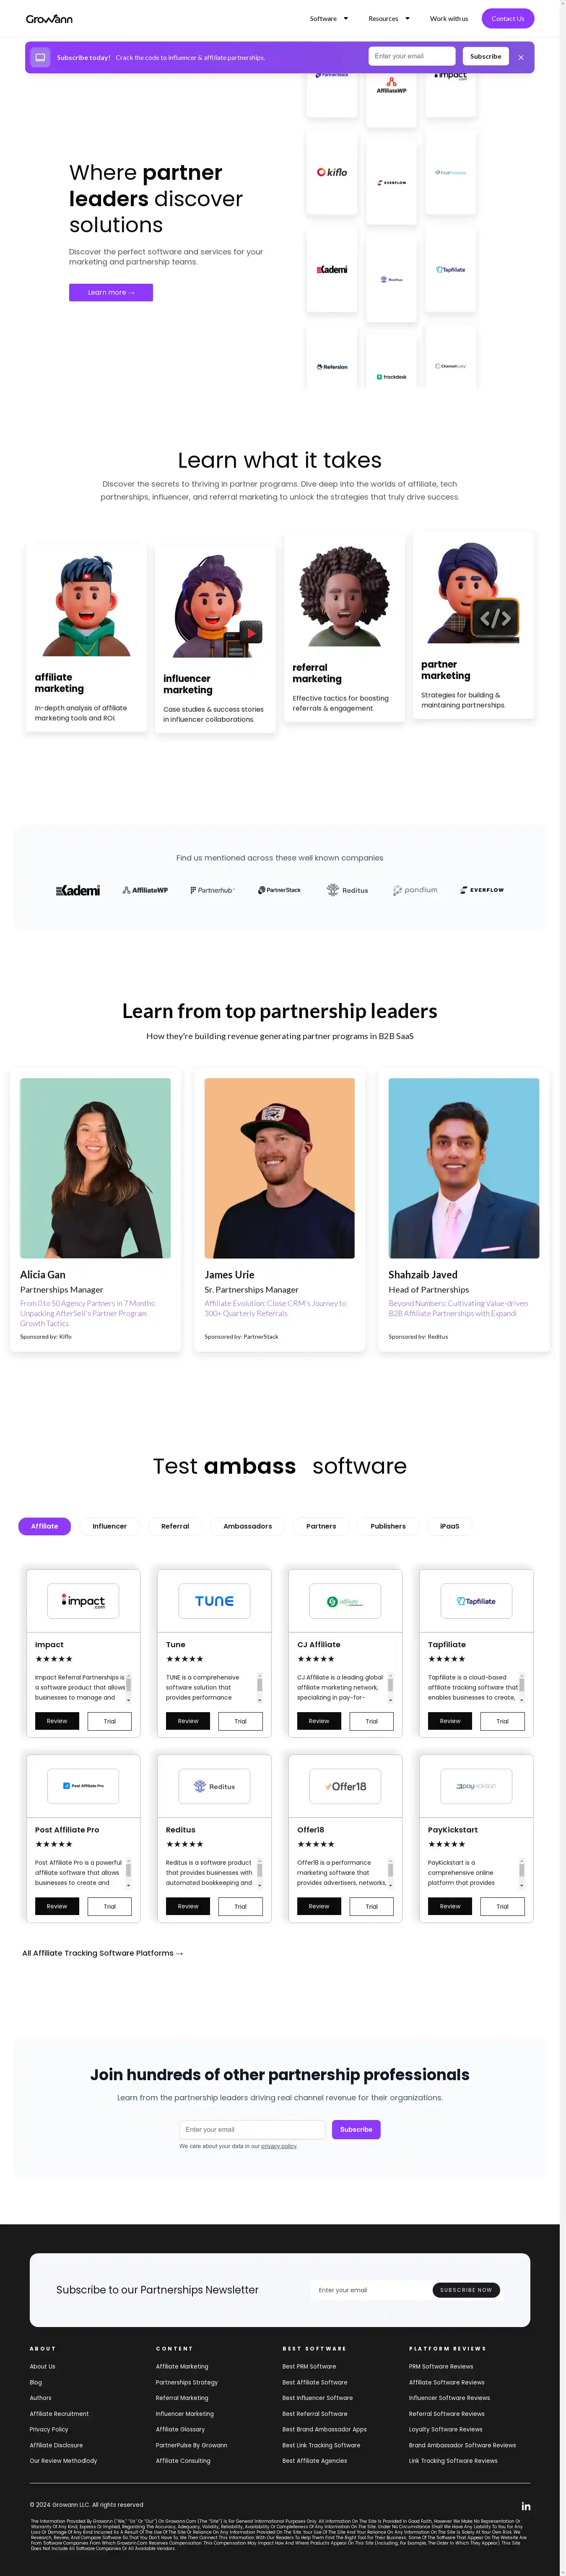Viewport: 566px width, 2576px height.
Task: Select the iPaaS category tab
Action: pos(450,1526)
